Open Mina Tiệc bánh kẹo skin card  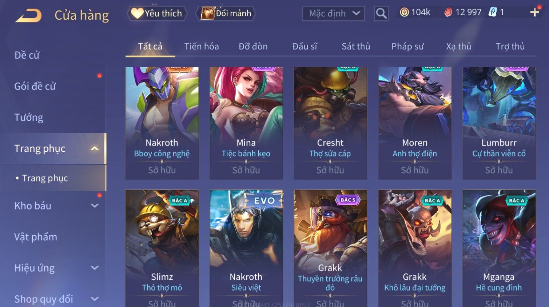pos(246,123)
